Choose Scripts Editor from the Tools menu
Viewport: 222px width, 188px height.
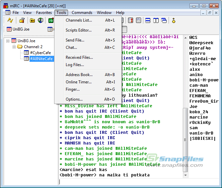[79, 30]
